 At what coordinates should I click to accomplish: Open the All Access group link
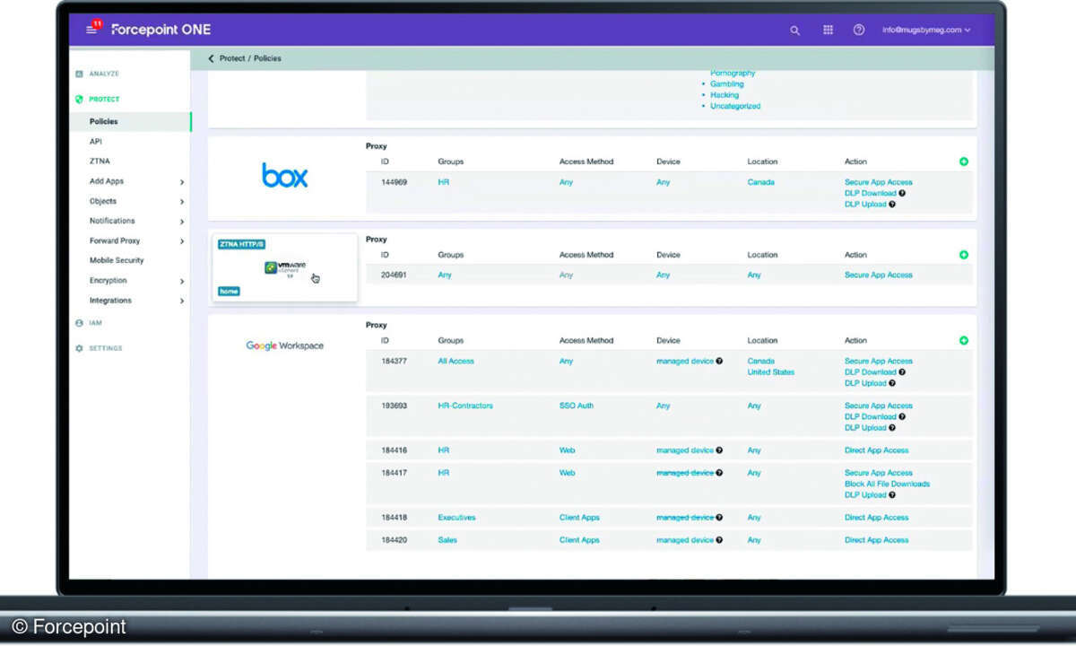point(456,361)
